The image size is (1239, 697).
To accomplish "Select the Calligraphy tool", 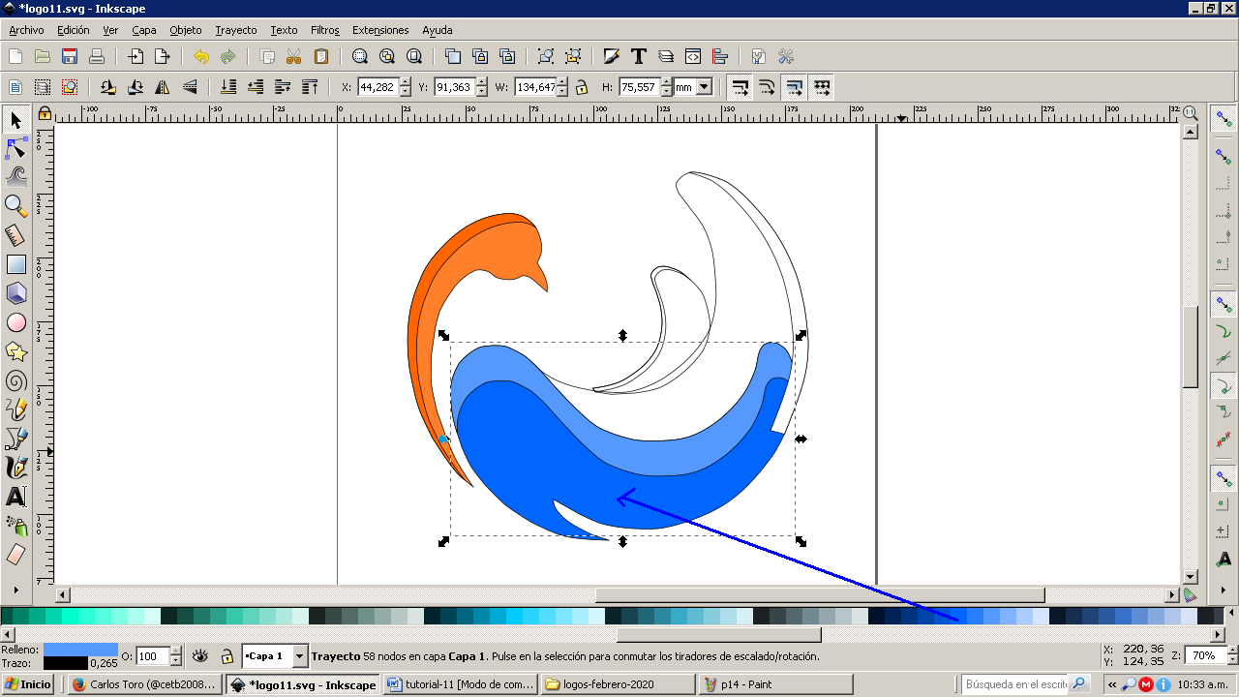I will 15,468.
